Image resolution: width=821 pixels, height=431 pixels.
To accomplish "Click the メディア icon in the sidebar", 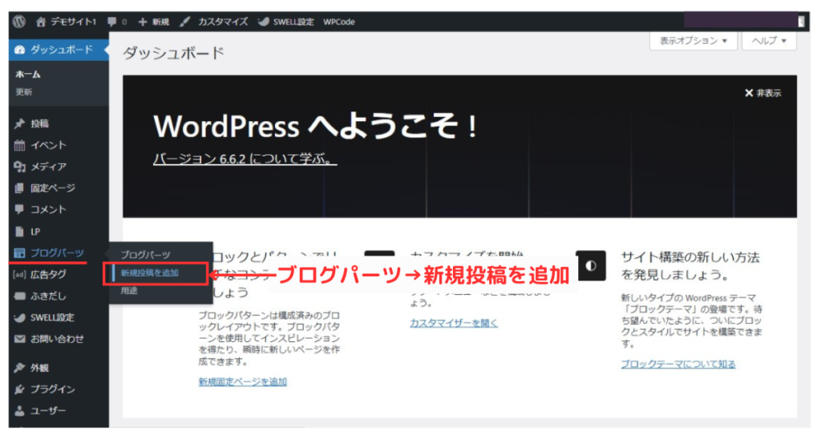I will [x=19, y=167].
